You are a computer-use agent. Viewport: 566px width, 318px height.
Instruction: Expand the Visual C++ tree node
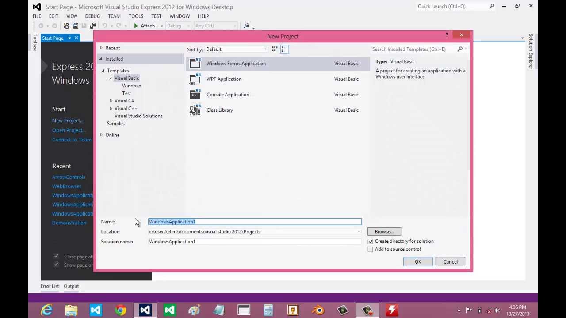pos(111,108)
